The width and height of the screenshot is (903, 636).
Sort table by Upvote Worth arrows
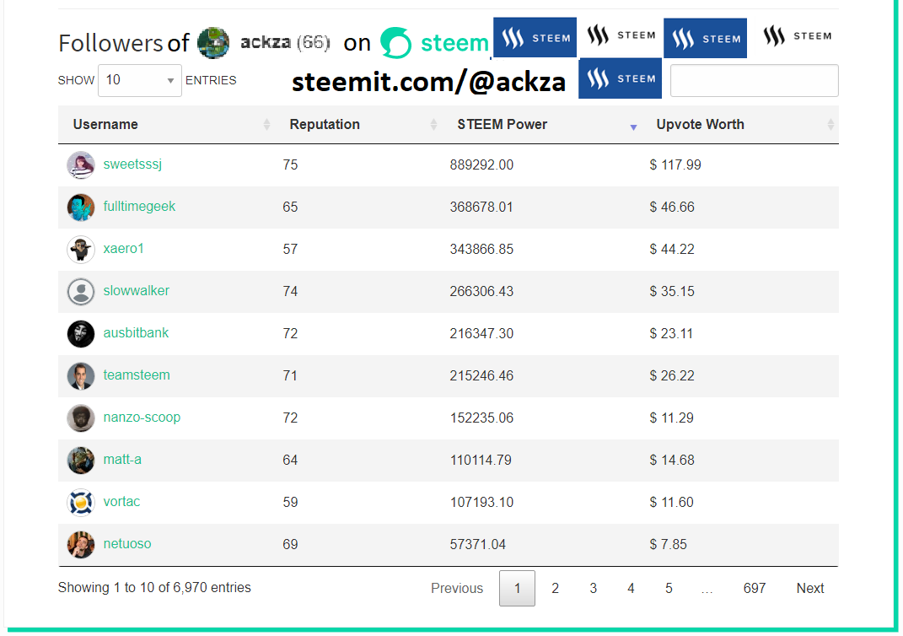[830, 125]
